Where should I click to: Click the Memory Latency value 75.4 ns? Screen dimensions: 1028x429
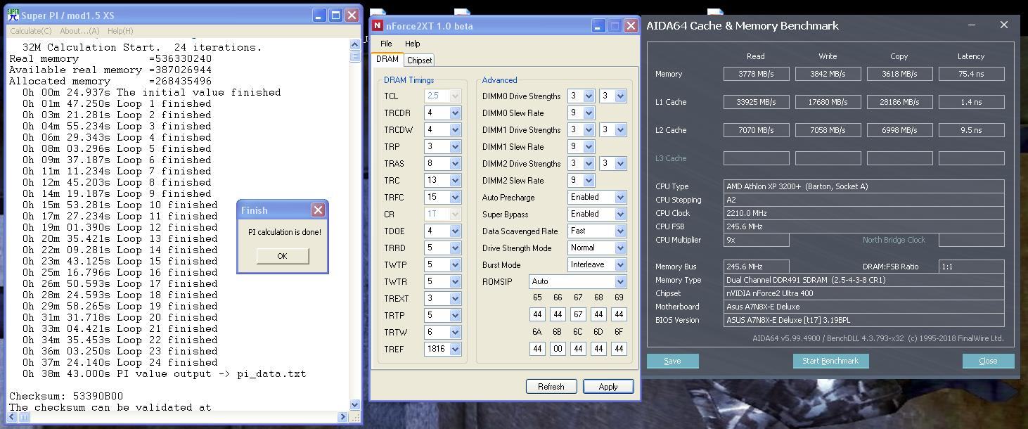coord(971,74)
